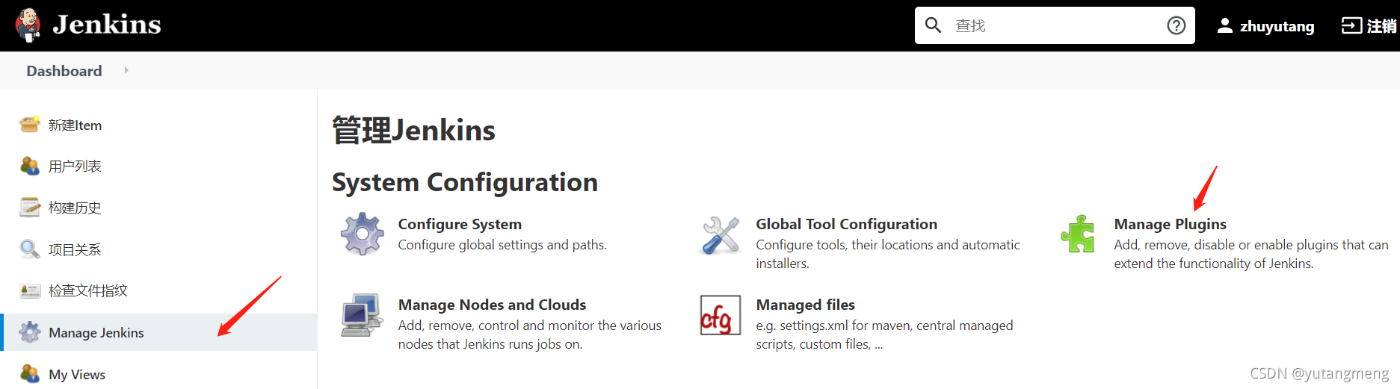
Task: Click the cfg Managed files icon
Action: click(720, 315)
